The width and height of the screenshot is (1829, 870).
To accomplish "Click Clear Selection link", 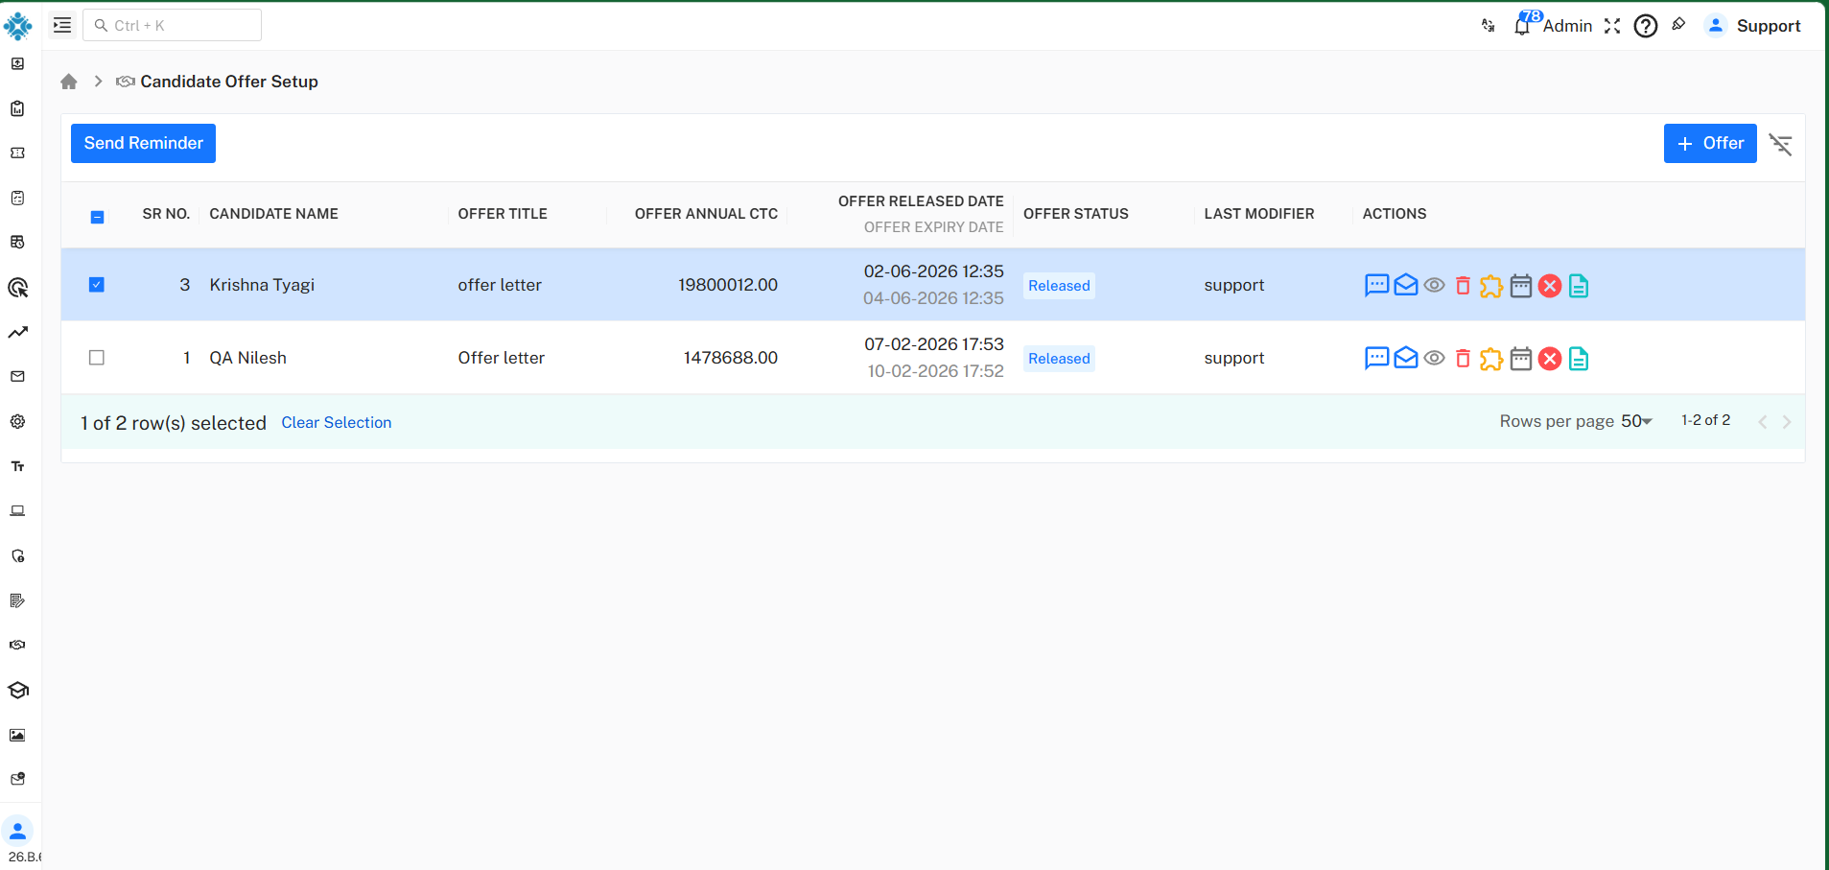I will tap(337, 423).
